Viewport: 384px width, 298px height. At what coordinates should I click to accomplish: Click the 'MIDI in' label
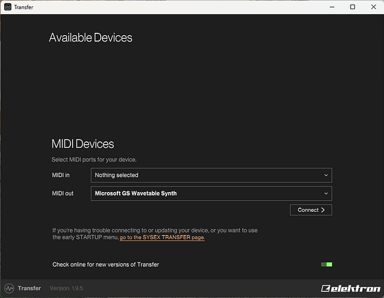[x=61, y=175]
